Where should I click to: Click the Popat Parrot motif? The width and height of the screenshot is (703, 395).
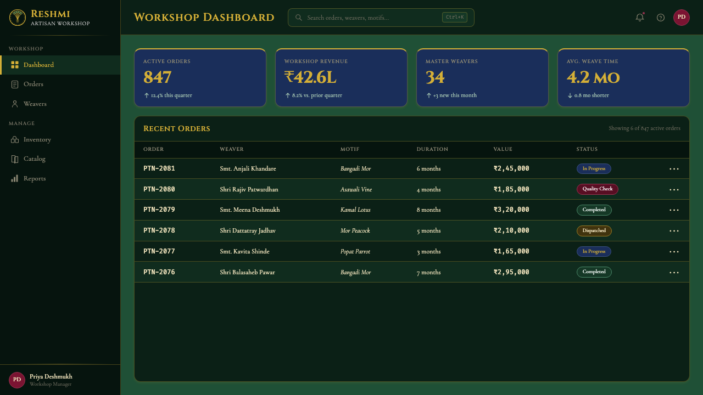[355, 252]
